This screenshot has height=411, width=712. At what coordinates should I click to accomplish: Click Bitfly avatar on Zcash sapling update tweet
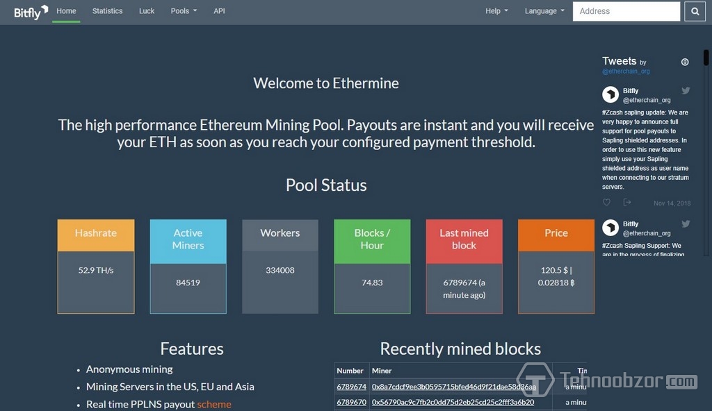pos(610,95)
